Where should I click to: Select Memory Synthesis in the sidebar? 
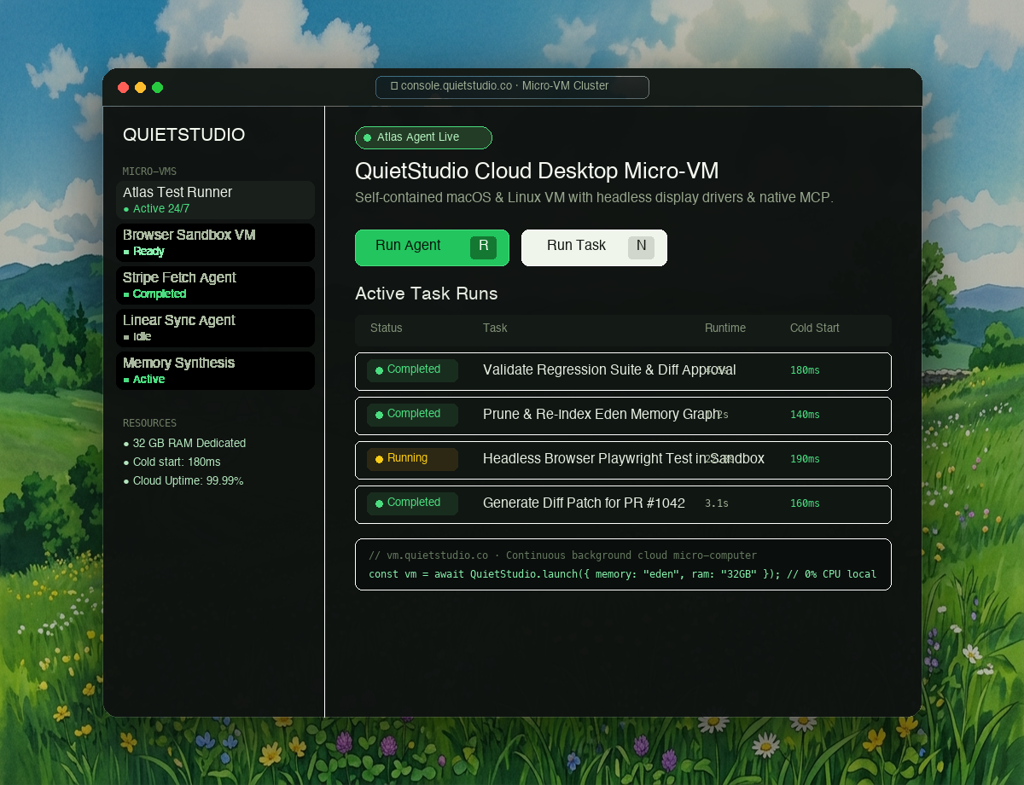[x=215, y=370]
